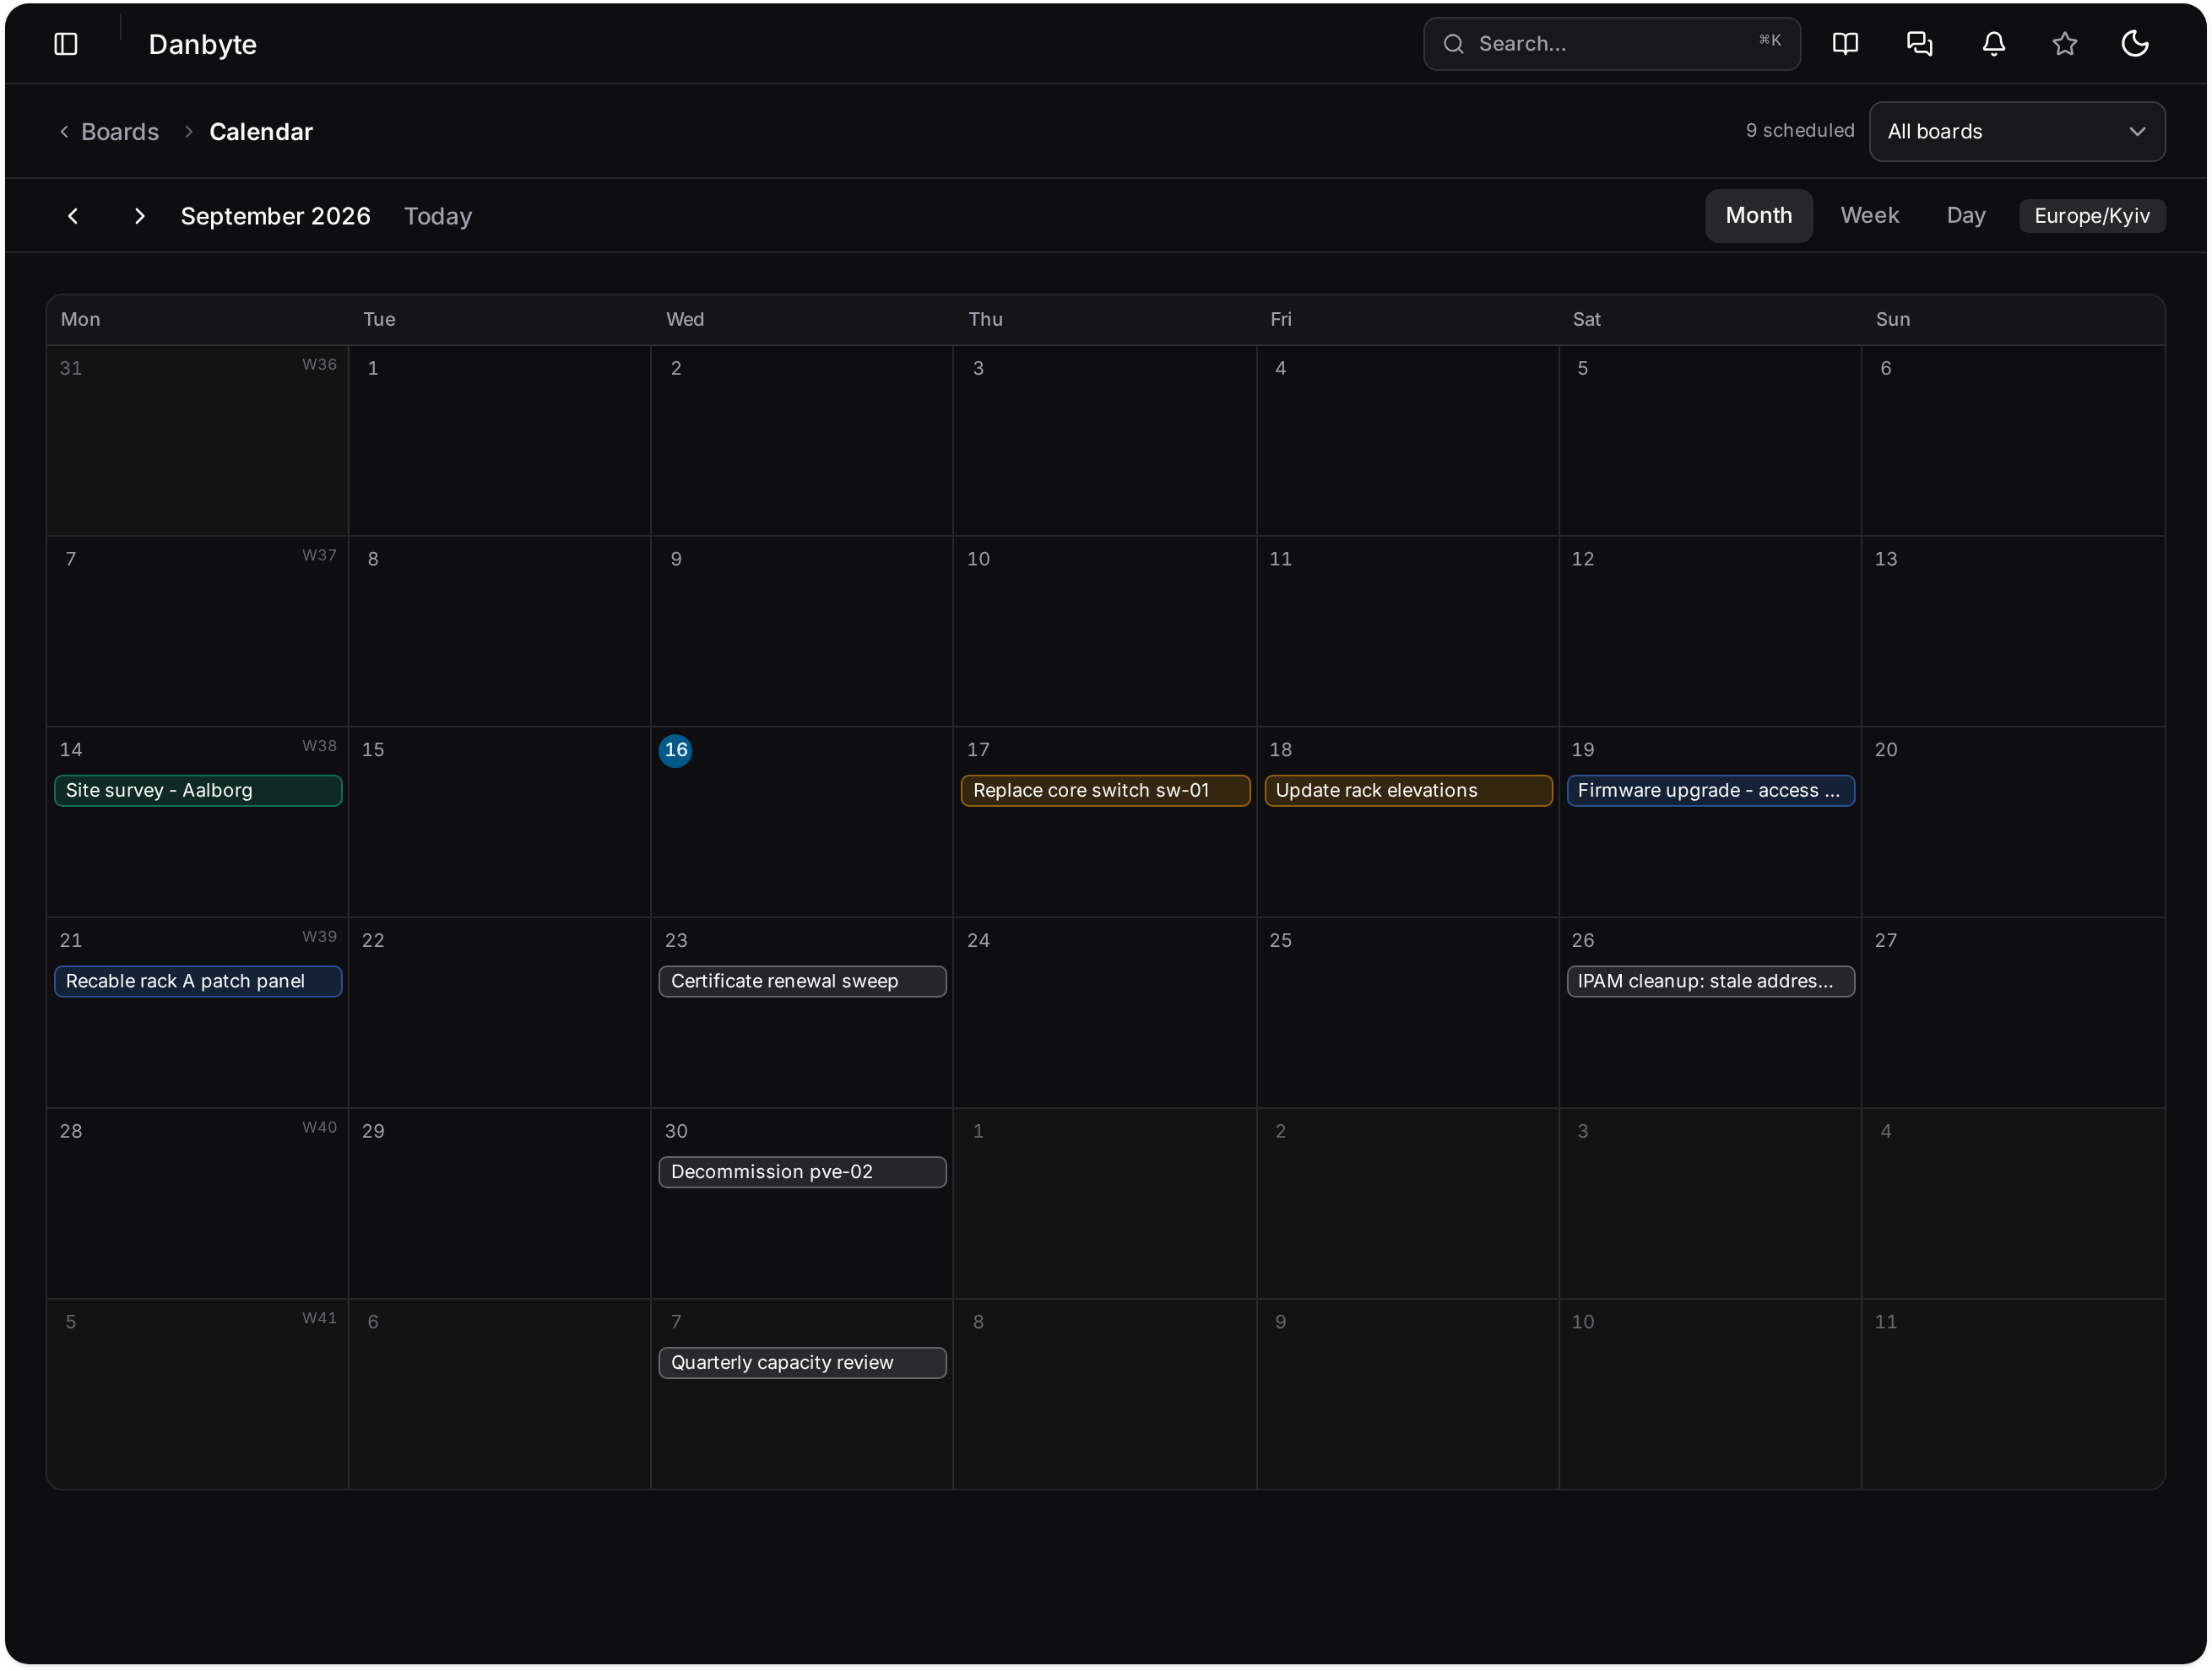
Task: Select September 30 date number
Action: 675,1132
